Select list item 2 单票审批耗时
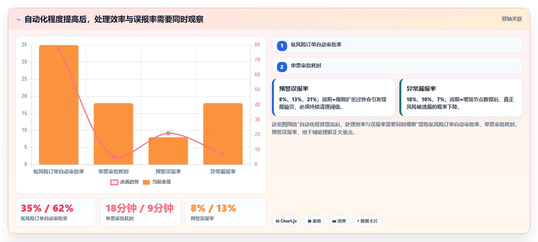Screen dimensions: 538x242 (397, 66)
